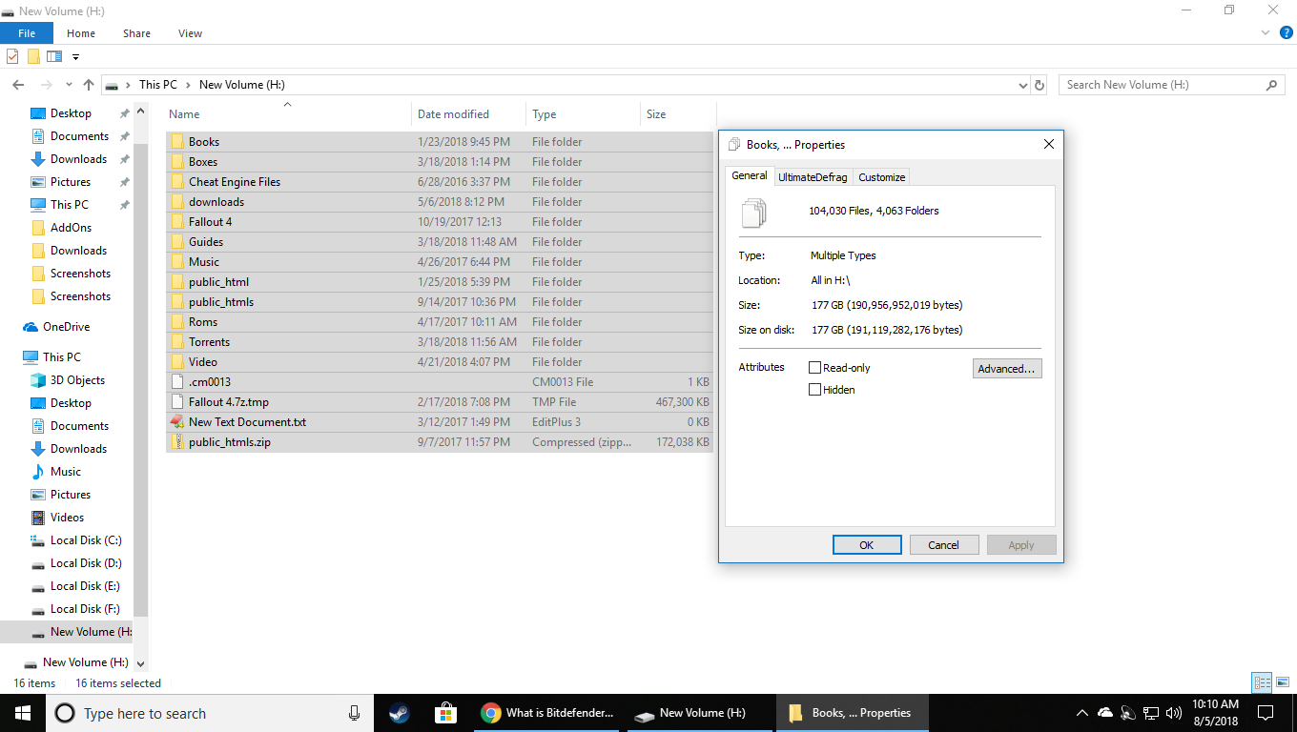Click the volume icon in system tray

coord(1174,713)
